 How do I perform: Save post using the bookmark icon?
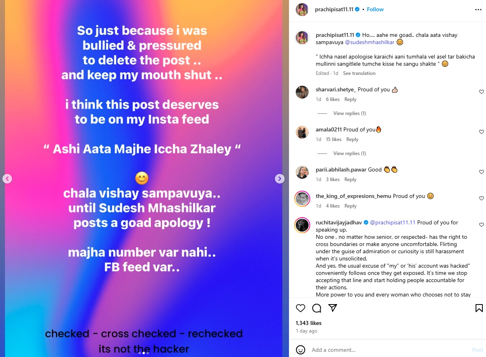click(479, 308)
